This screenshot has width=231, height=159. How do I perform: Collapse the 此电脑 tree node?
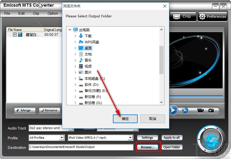tap(70, 30)
